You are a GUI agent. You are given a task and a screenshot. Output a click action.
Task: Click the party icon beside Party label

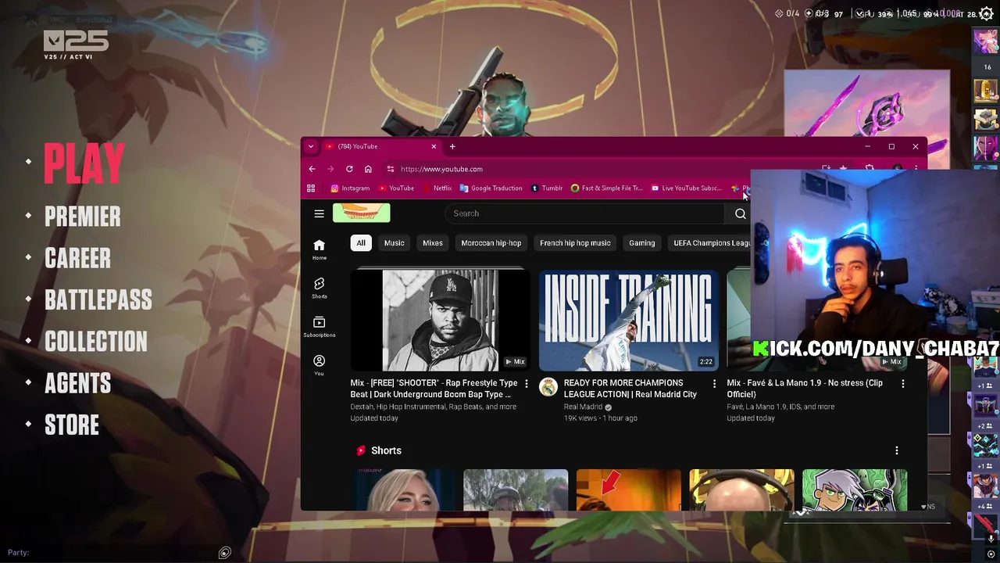(224, 553)
